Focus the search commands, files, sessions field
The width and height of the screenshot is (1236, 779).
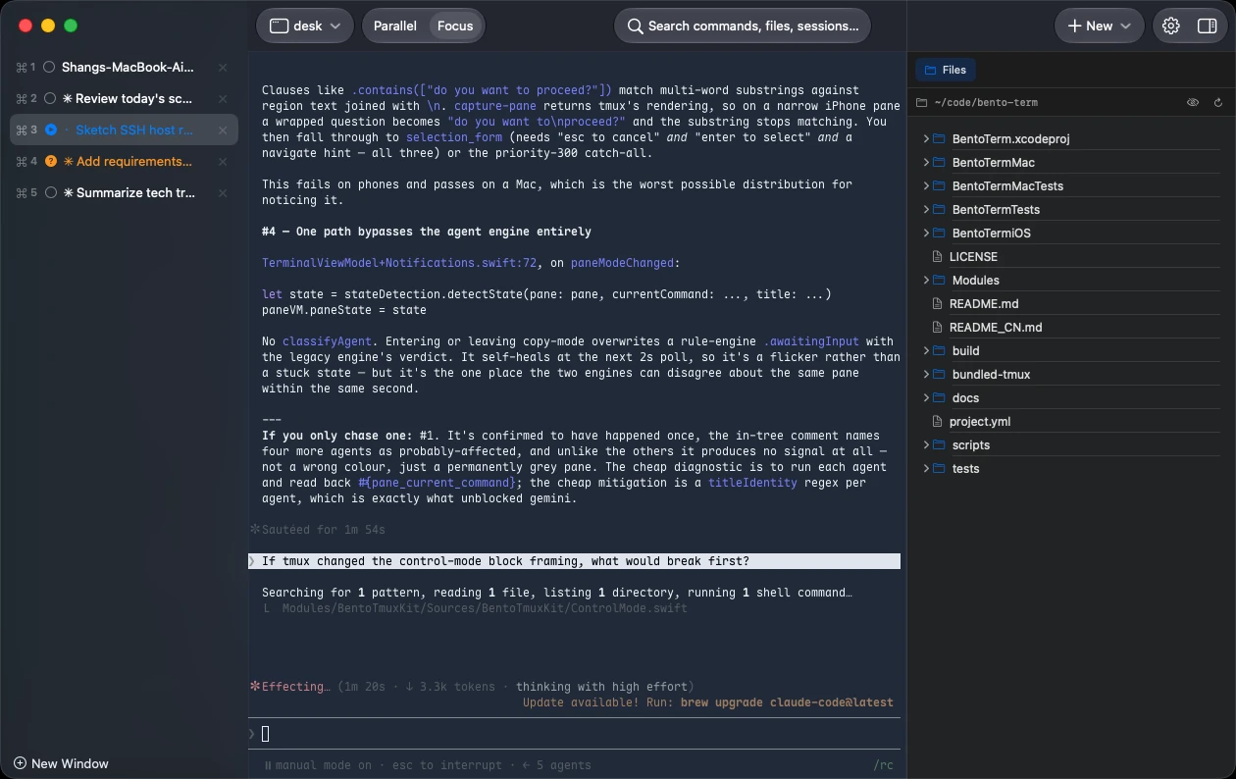(743, 26)
